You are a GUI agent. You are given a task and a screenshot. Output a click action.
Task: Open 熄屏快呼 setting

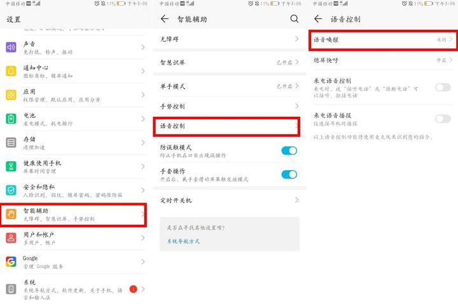tap(383, 60)
